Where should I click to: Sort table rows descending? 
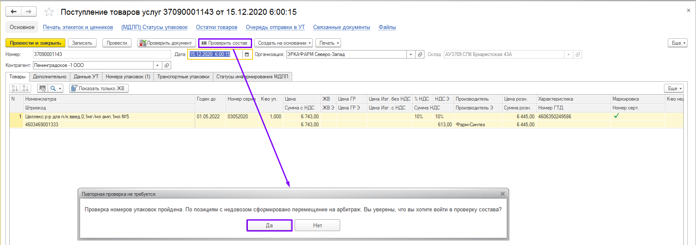[x=26, y=88]
